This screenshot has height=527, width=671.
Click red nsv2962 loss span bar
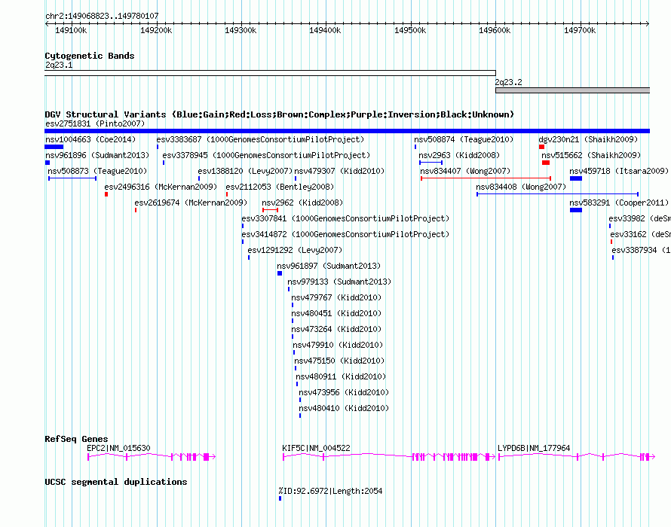click(270, 210)
